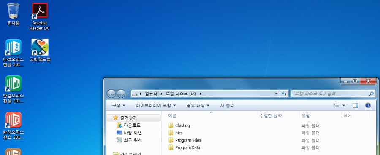This screenshot has height=155, width=380.
Task: Expand arrow after 컴퓨터 in the address bar
Action: click(x=161, y=94)
